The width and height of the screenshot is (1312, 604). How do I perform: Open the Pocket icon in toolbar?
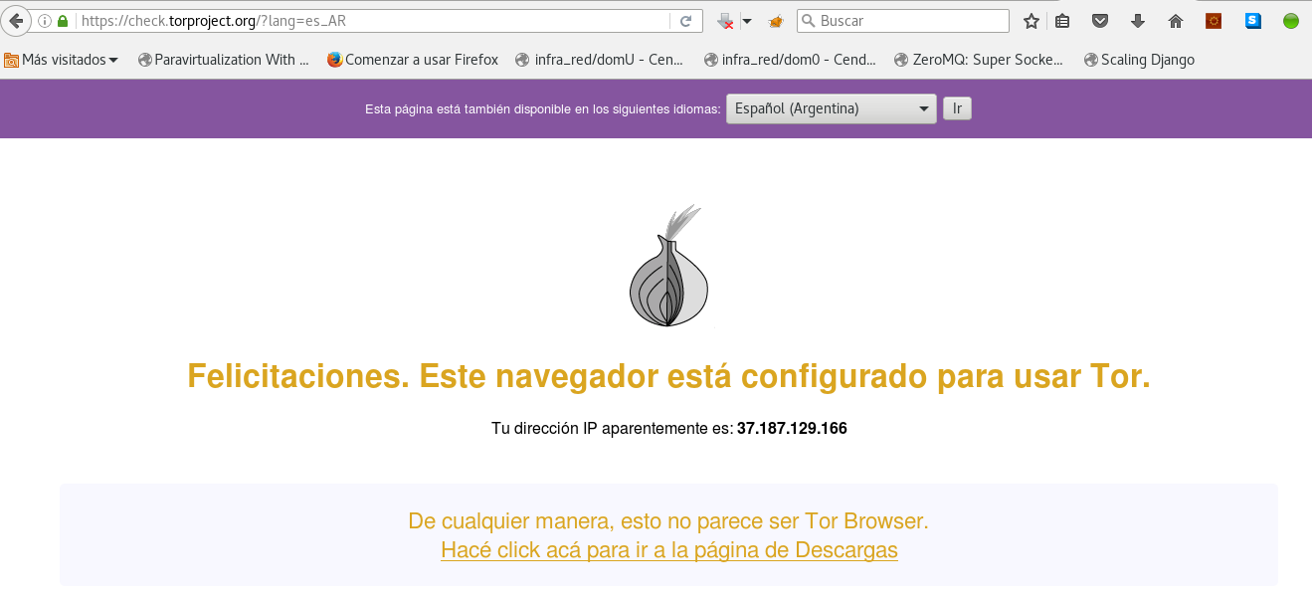[1100, 21]
